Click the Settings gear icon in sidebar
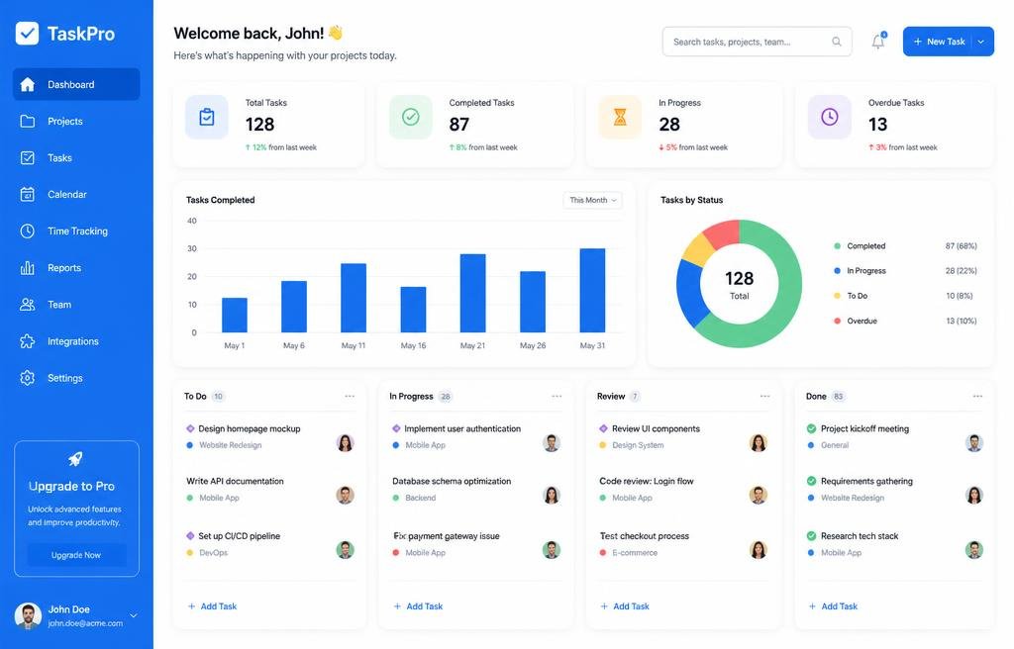This screenshot has width=1014, height=649. tap(27, 378)
